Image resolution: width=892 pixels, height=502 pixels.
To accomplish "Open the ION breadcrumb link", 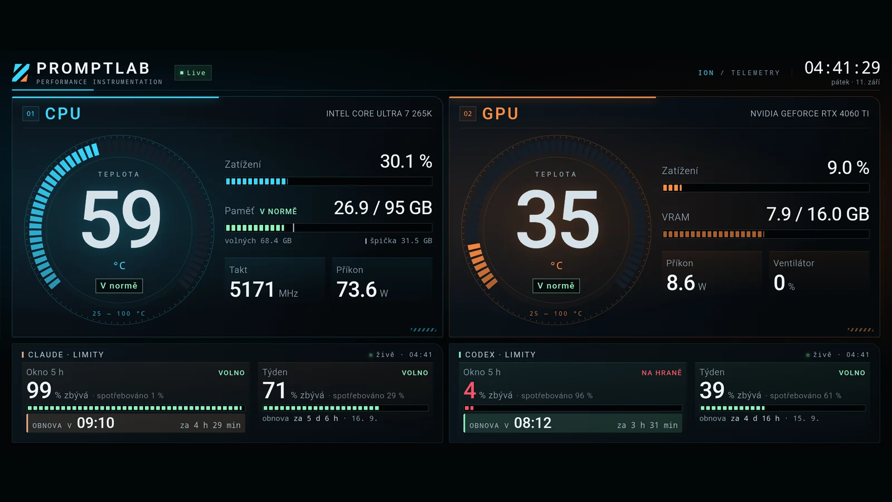I will (706, 73).
